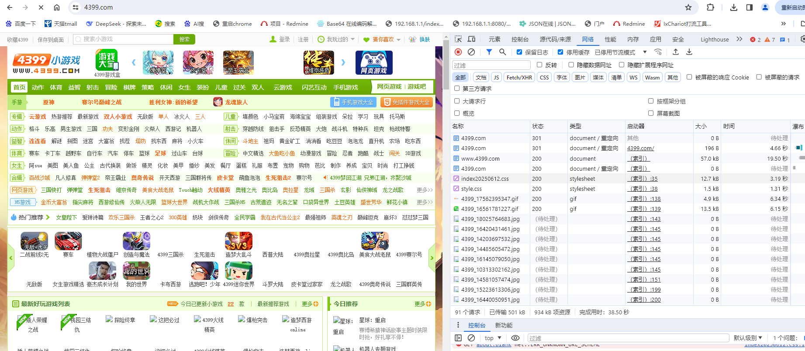The height and width of the screenshot is (351, 805).
Task: Switch to 新功能 drawer tab
Action: click(x=504, y=325)
